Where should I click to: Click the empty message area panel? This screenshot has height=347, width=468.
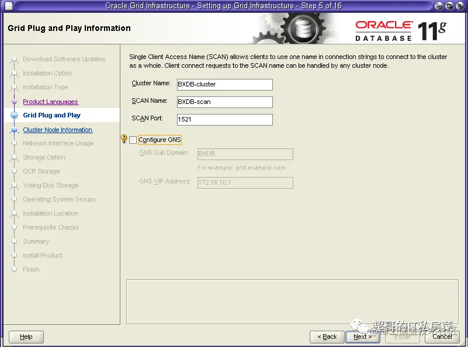pyautogui.click(x=292, y=301)
